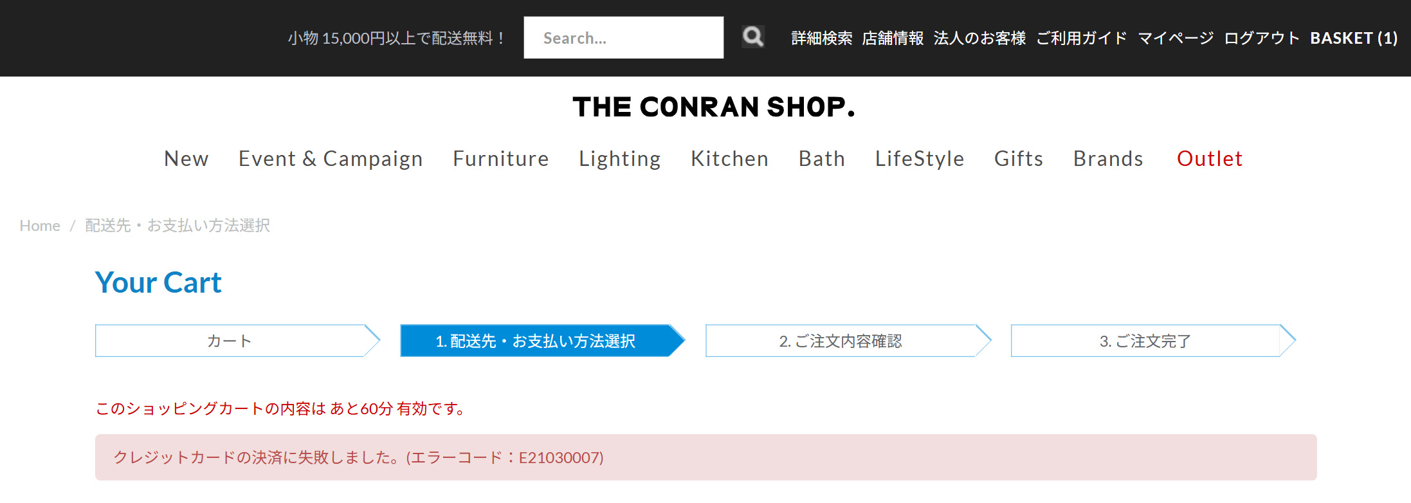Screen dimensions: 1411x503
Task: Open 詳細検索 advanced search
Action: (822, 39)
